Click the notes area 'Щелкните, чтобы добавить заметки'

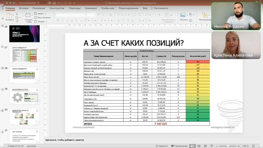(65, 140)
